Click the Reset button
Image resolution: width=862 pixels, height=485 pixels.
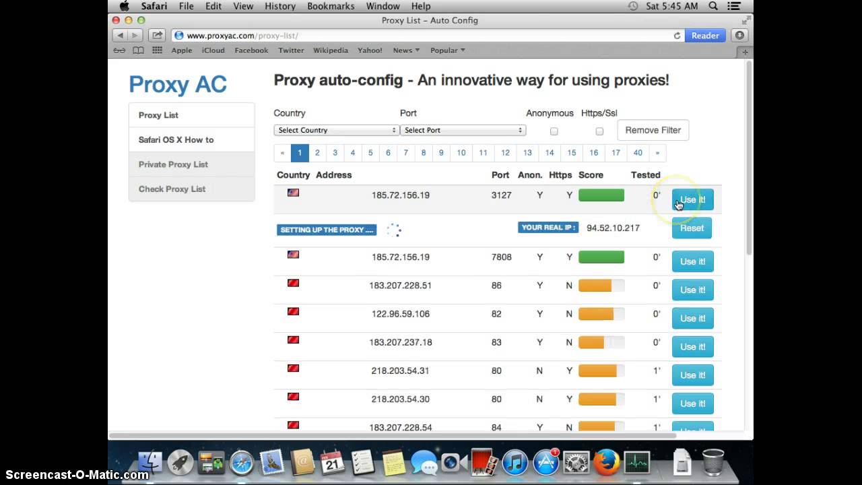pos(692,228)
